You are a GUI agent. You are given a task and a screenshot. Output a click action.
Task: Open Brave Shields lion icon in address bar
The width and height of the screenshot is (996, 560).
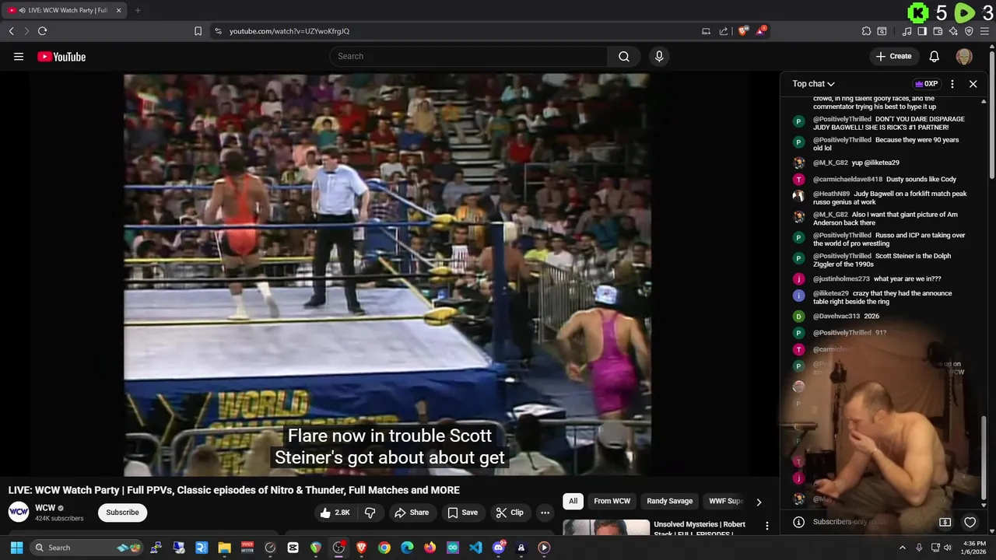coord(743,31)
